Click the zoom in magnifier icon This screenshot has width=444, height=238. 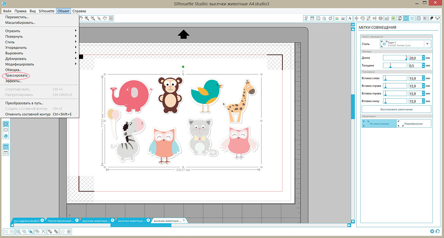[87, 18]
